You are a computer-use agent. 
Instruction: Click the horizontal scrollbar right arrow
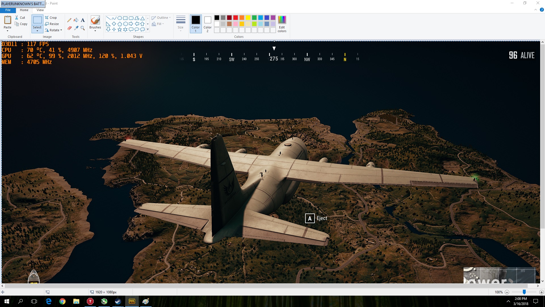(538, 286)
